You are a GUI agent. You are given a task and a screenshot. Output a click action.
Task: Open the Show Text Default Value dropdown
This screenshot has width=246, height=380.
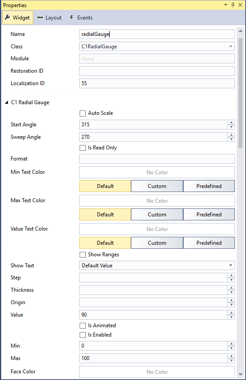click(157, 265)
